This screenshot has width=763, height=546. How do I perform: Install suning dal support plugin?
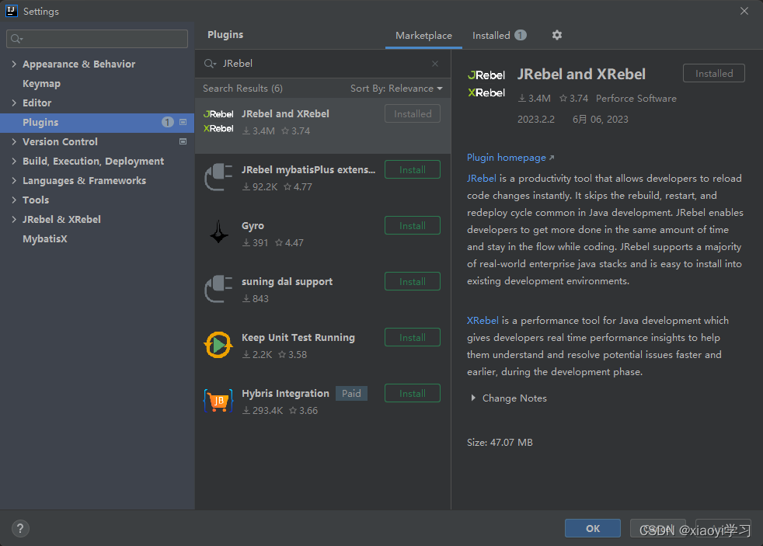click(x=412, y=281)
